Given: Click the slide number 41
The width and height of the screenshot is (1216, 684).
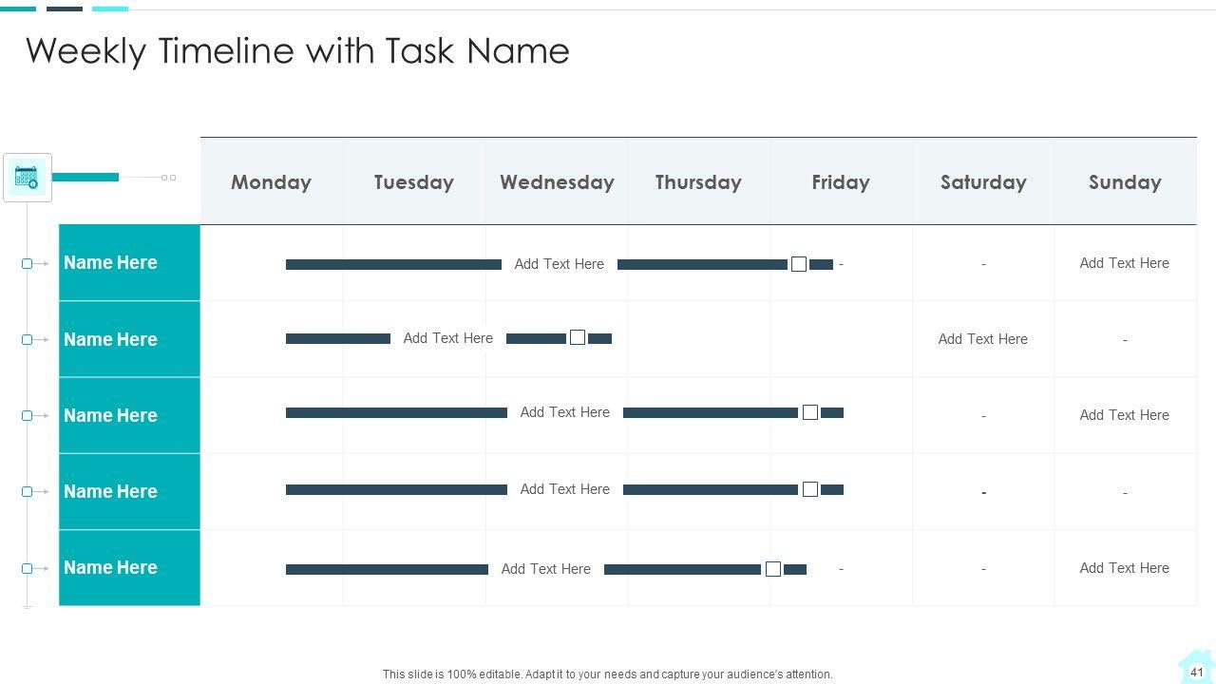Looking at the screenshot, I should [x=1196, y=672].
